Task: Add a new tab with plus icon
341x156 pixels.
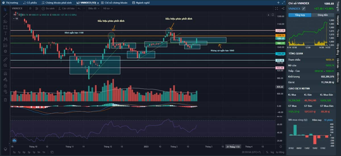Action: [278, 3]
